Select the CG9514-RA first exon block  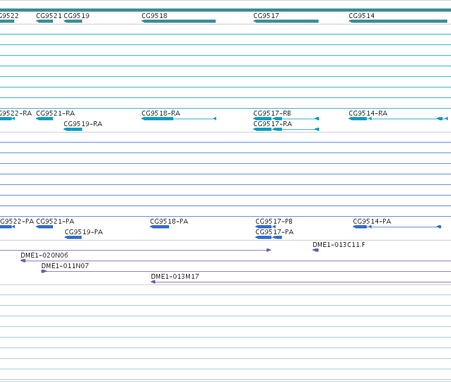358,119
